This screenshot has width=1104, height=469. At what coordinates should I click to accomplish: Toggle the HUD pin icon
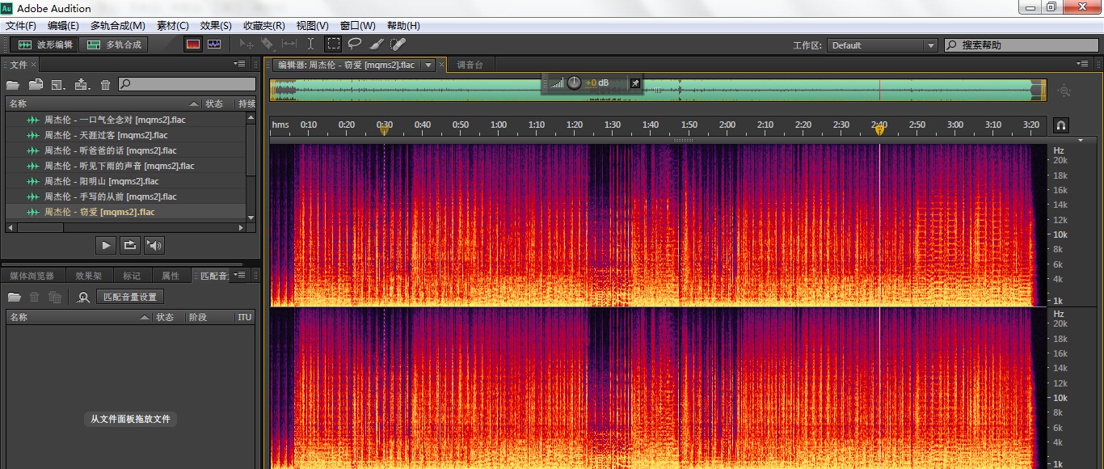[634, 82]
